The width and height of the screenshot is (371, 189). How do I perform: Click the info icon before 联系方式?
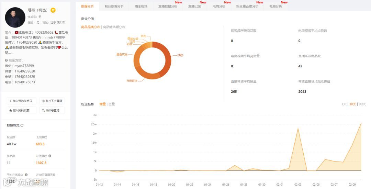click(7, 60)
